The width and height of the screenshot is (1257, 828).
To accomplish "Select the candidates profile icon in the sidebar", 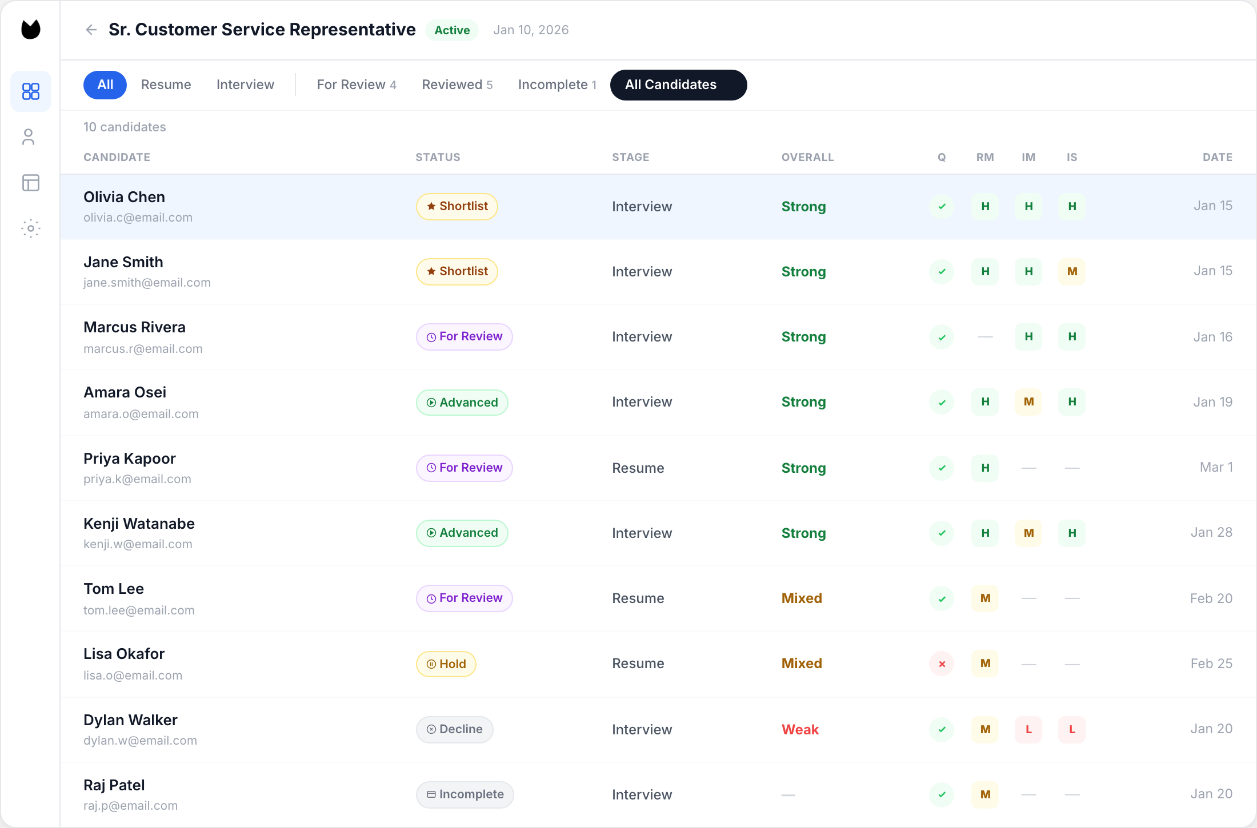I will pos(29,136).
